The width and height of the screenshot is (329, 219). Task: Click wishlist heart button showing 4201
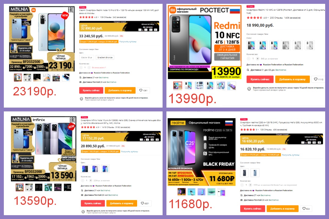point(145,203)
